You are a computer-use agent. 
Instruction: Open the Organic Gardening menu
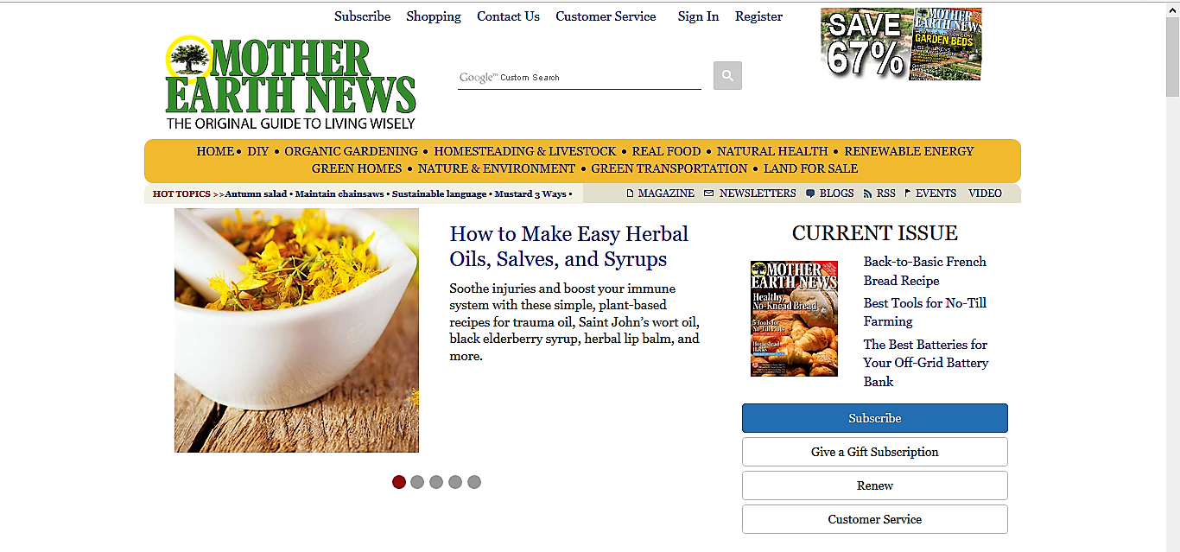[x=351, y=151]
